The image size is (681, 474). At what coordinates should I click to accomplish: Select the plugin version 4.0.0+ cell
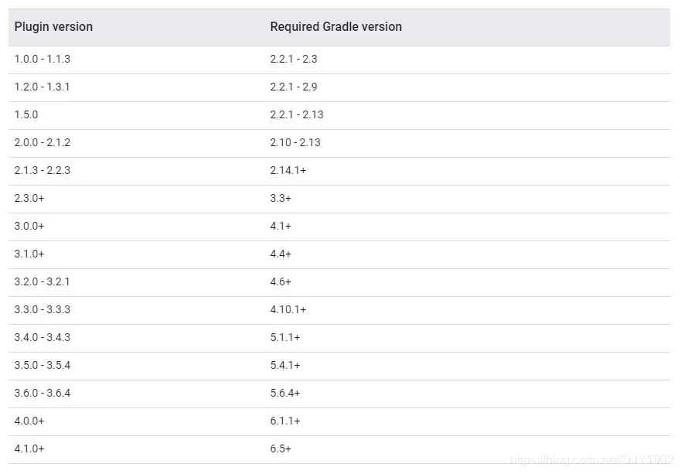pos(29,421)
